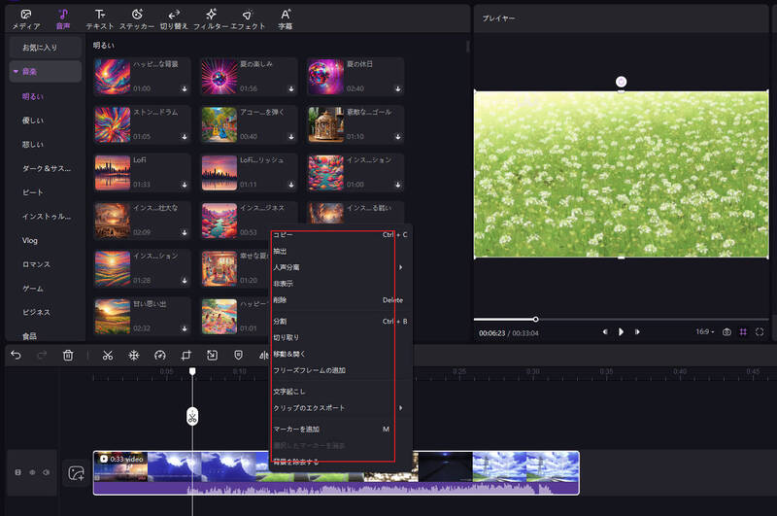The image size is (777, 516).
Task: Click the snowflake freeze frame icon
Action: click(134, 355)
